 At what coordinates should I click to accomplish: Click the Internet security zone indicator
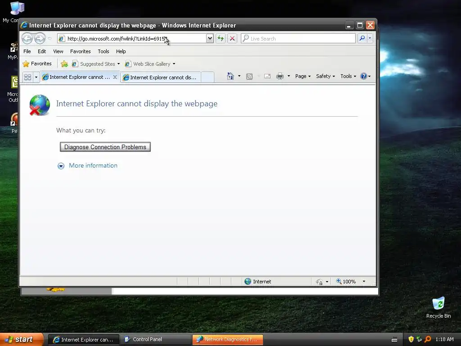point(258,282)
